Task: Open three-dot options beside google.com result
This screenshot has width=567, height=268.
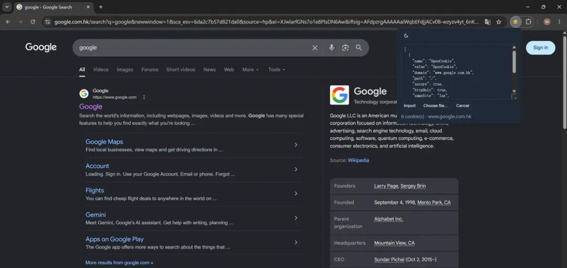Action: (144, 97)
